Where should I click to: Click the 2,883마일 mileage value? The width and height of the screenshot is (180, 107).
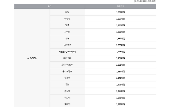coord(120,45)
